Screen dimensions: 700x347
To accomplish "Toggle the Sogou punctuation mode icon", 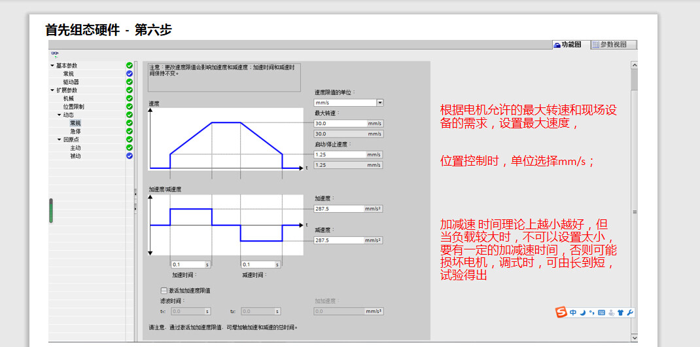I will coord(591,312).
